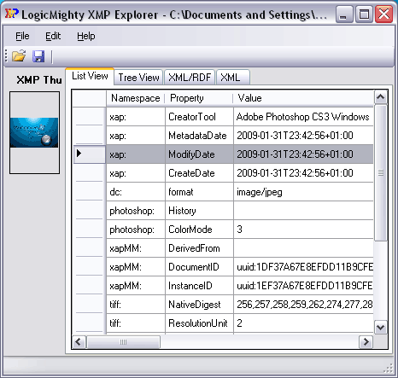
Task: Click the toolbar grip handle dots
Action: (6, 55)
